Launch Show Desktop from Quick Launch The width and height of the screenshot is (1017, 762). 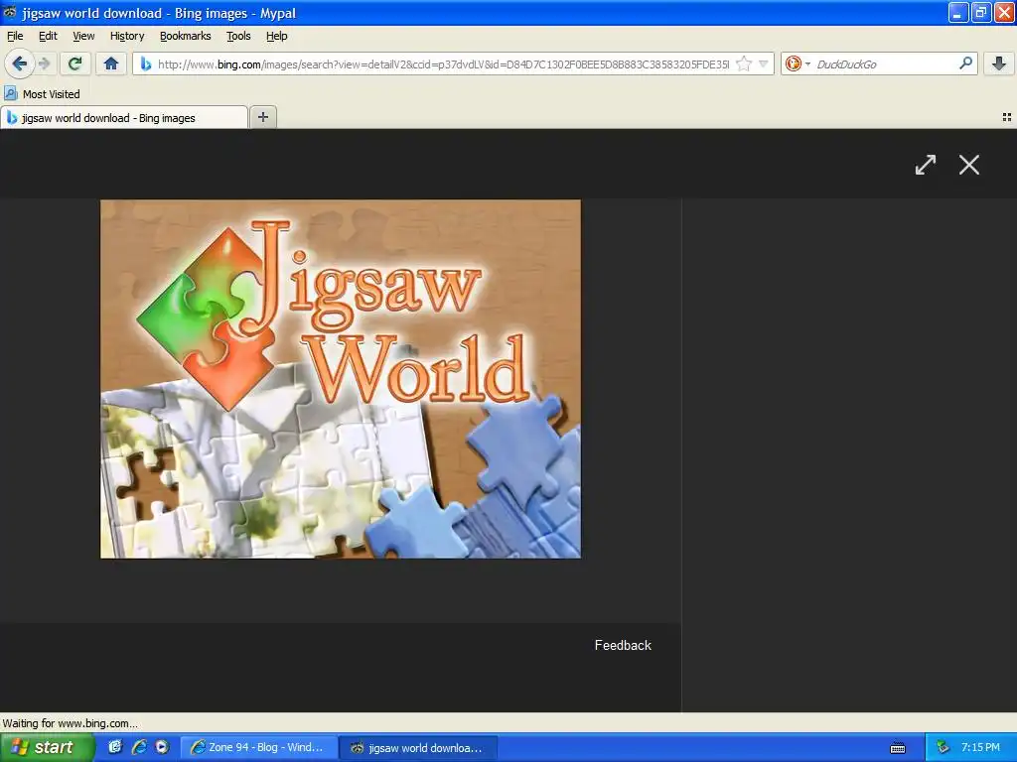[115, 747]
